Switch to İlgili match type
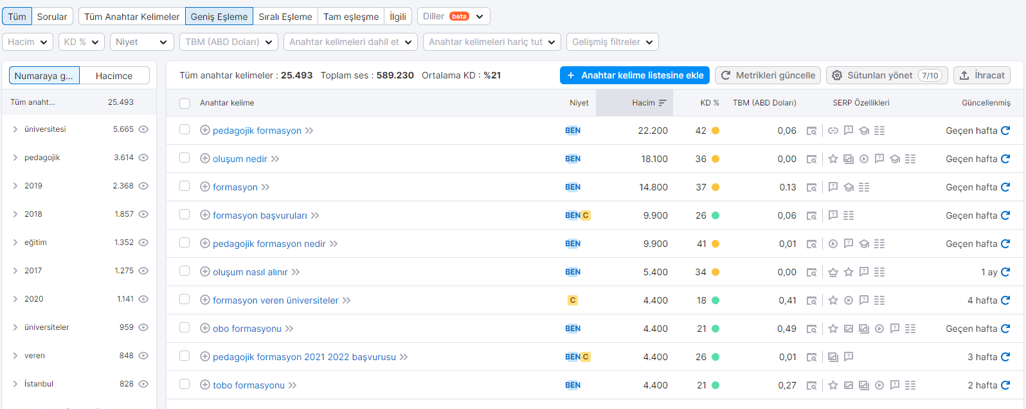1026x409 pixels. pos(398,16)
